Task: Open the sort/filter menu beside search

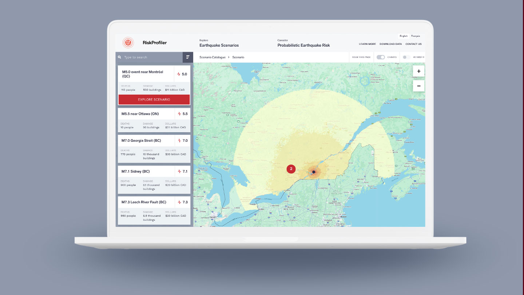Action: coord(188,57)
